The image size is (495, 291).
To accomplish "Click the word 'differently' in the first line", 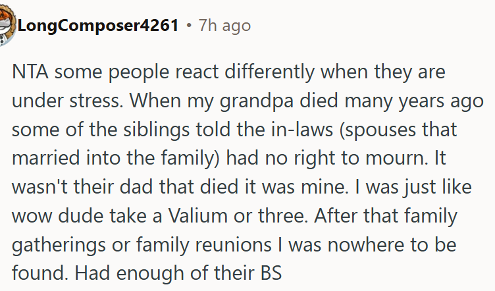I will tap(270, 73).
